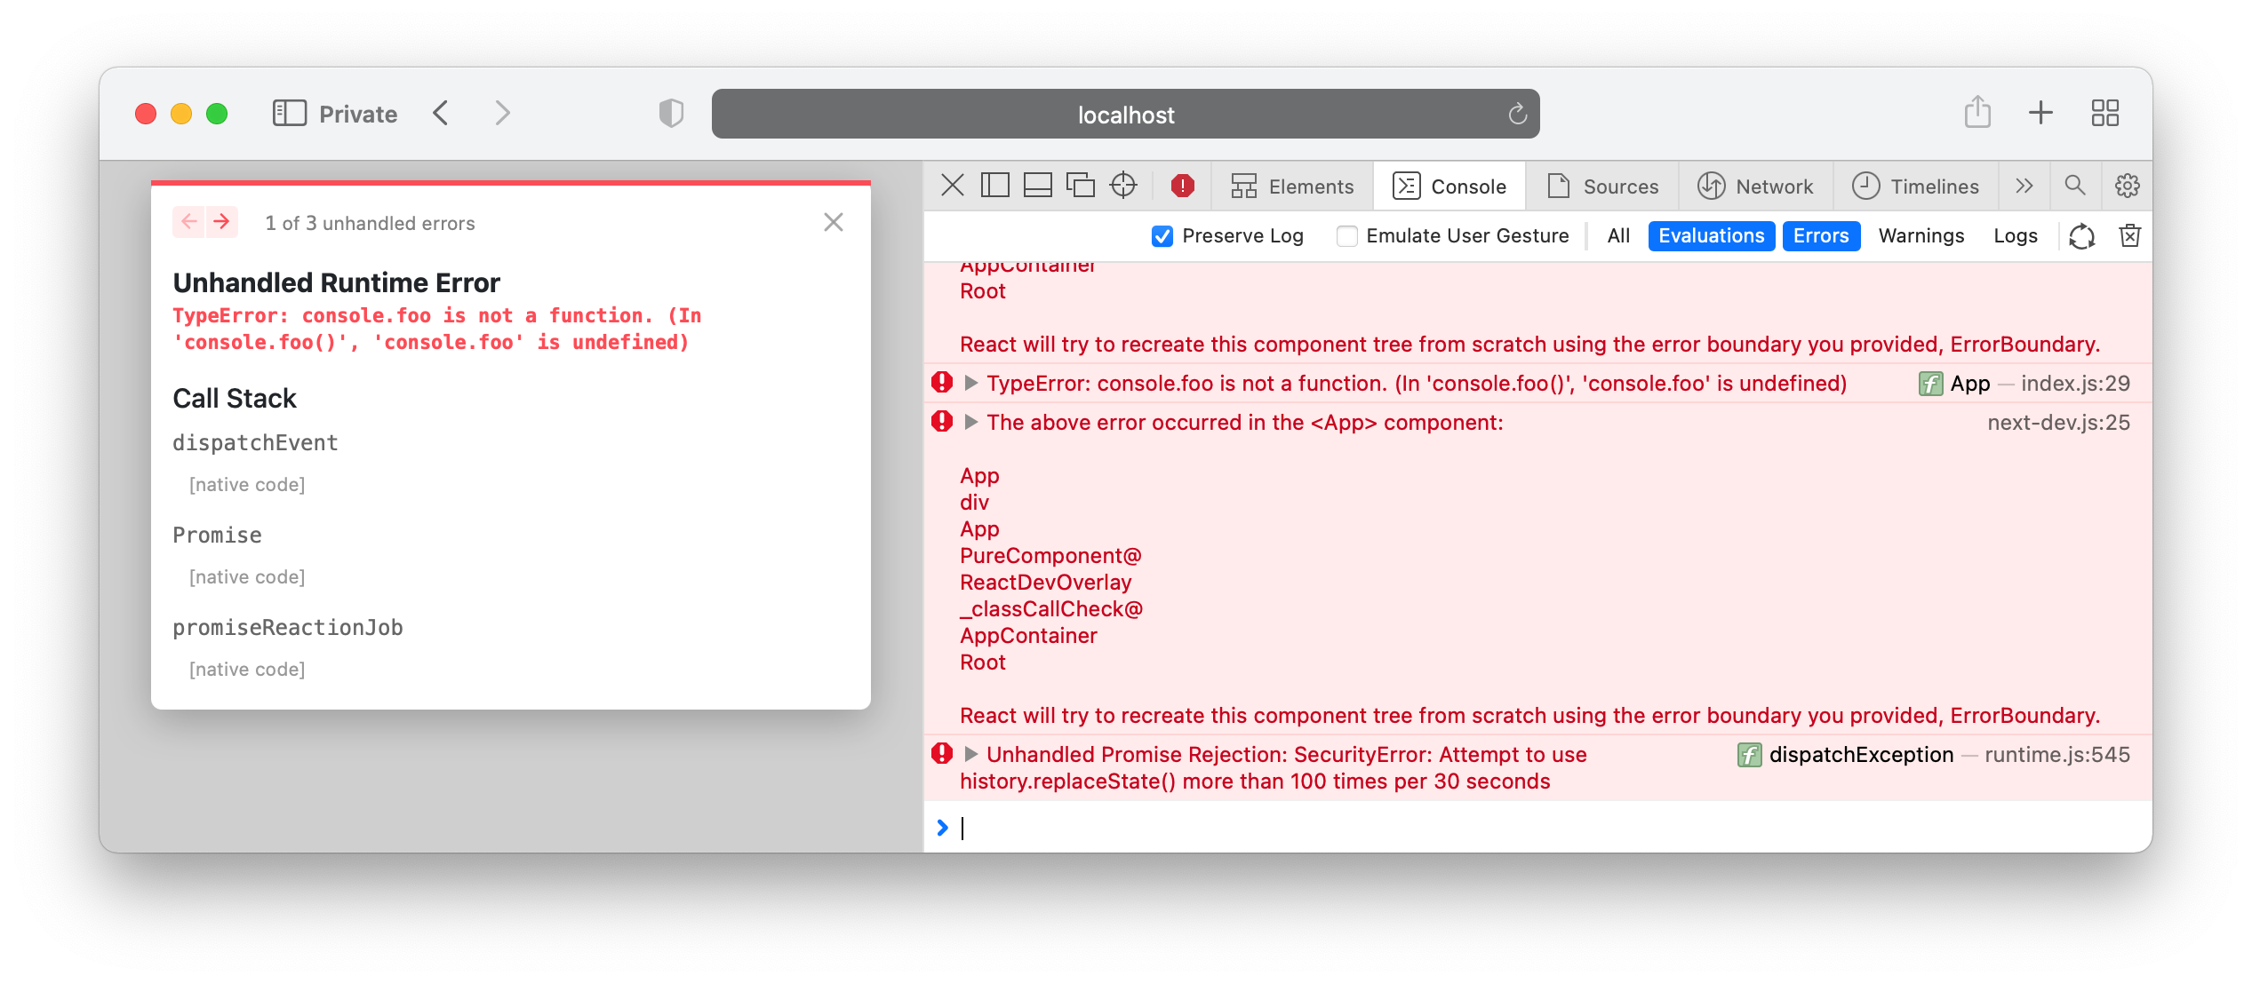Expand the Unhandled Promise Rejection entry
Screen dimensions: 2252x984
pos(970,754)
